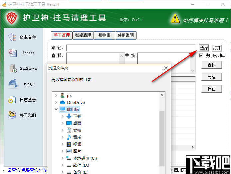Viewport: 231px width, 174px height.
Task: Open the 如何解决挂马难题 link
Action: click(205, 20)
